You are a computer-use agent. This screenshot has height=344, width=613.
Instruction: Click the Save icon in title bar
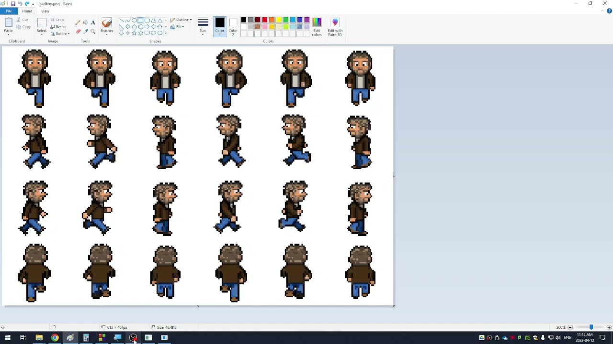click(13, 4)
